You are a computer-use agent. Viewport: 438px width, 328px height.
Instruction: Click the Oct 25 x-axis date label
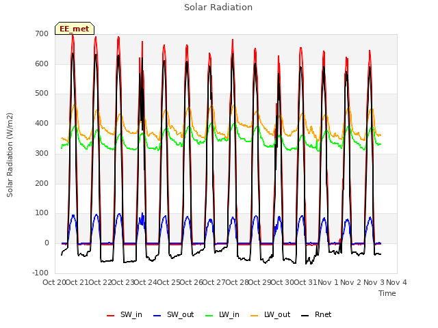pyautogui.click(x=169, y=282)
